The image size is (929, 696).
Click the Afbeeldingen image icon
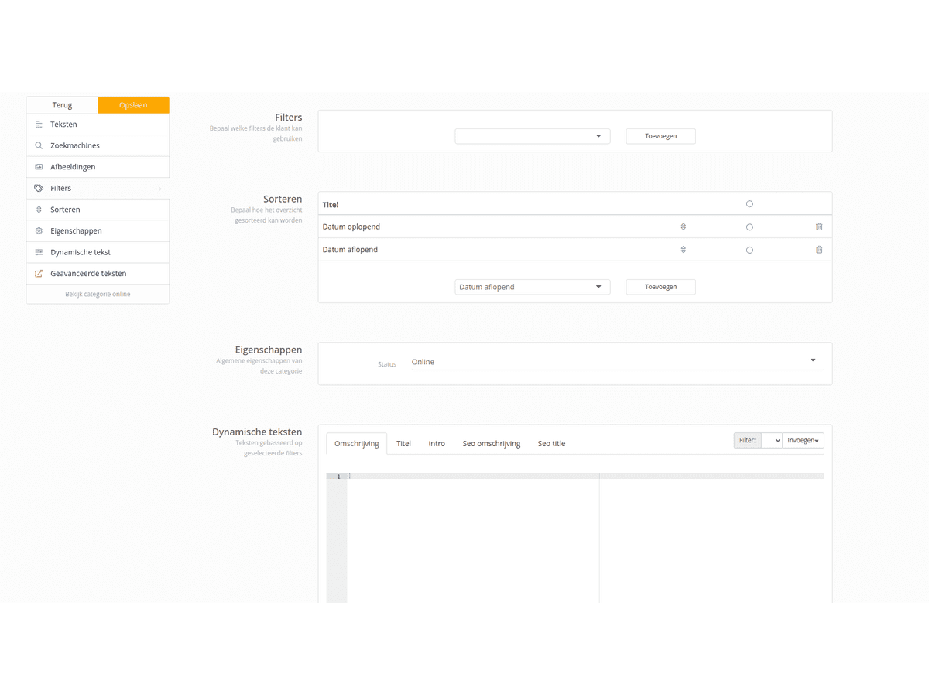coord(39,167)
